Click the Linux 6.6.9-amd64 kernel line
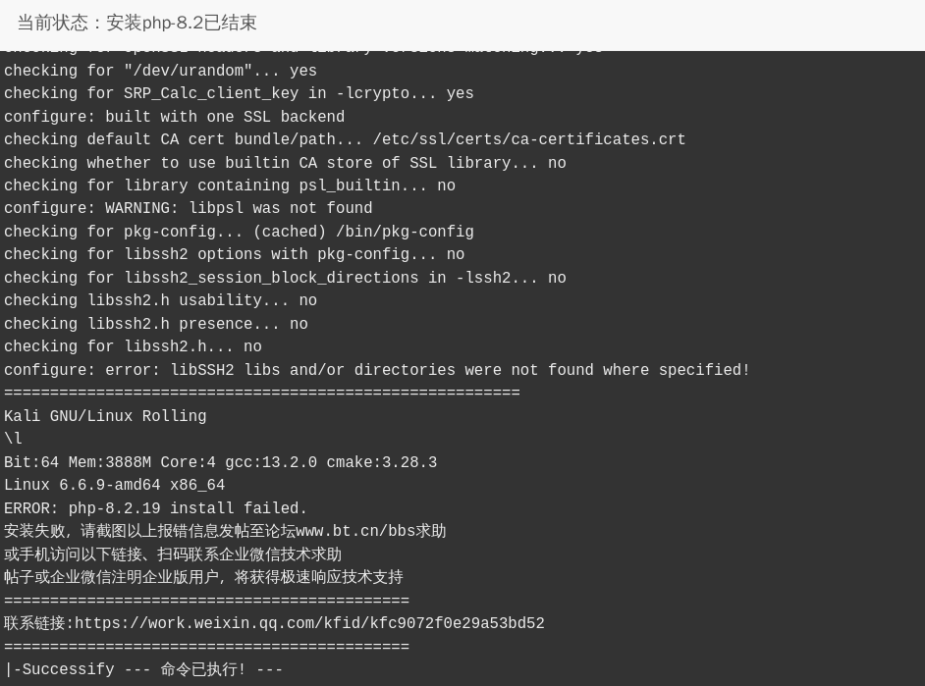 coord(115,485)
